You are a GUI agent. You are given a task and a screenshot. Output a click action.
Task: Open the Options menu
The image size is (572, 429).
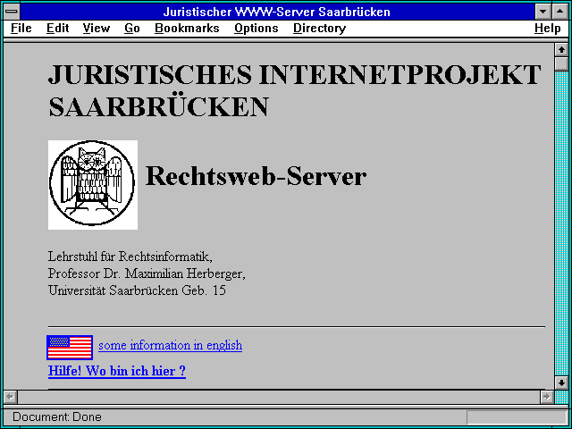point(257,29)
